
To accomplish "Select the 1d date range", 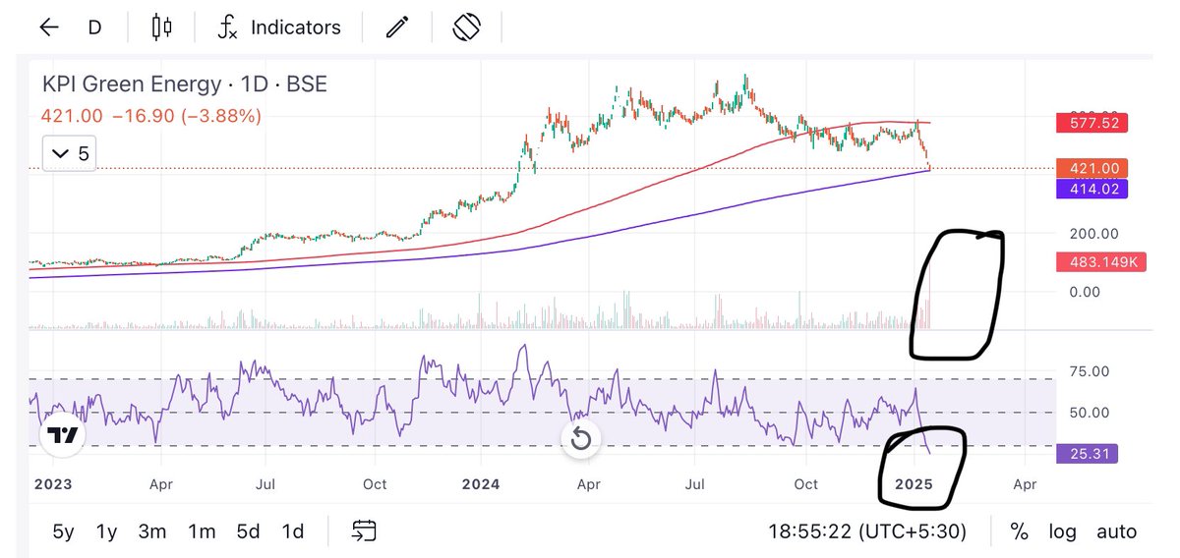I will [x=292, y=531].
